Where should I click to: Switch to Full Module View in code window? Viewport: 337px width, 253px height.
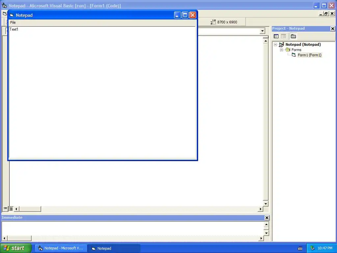[x=11, y=209]
